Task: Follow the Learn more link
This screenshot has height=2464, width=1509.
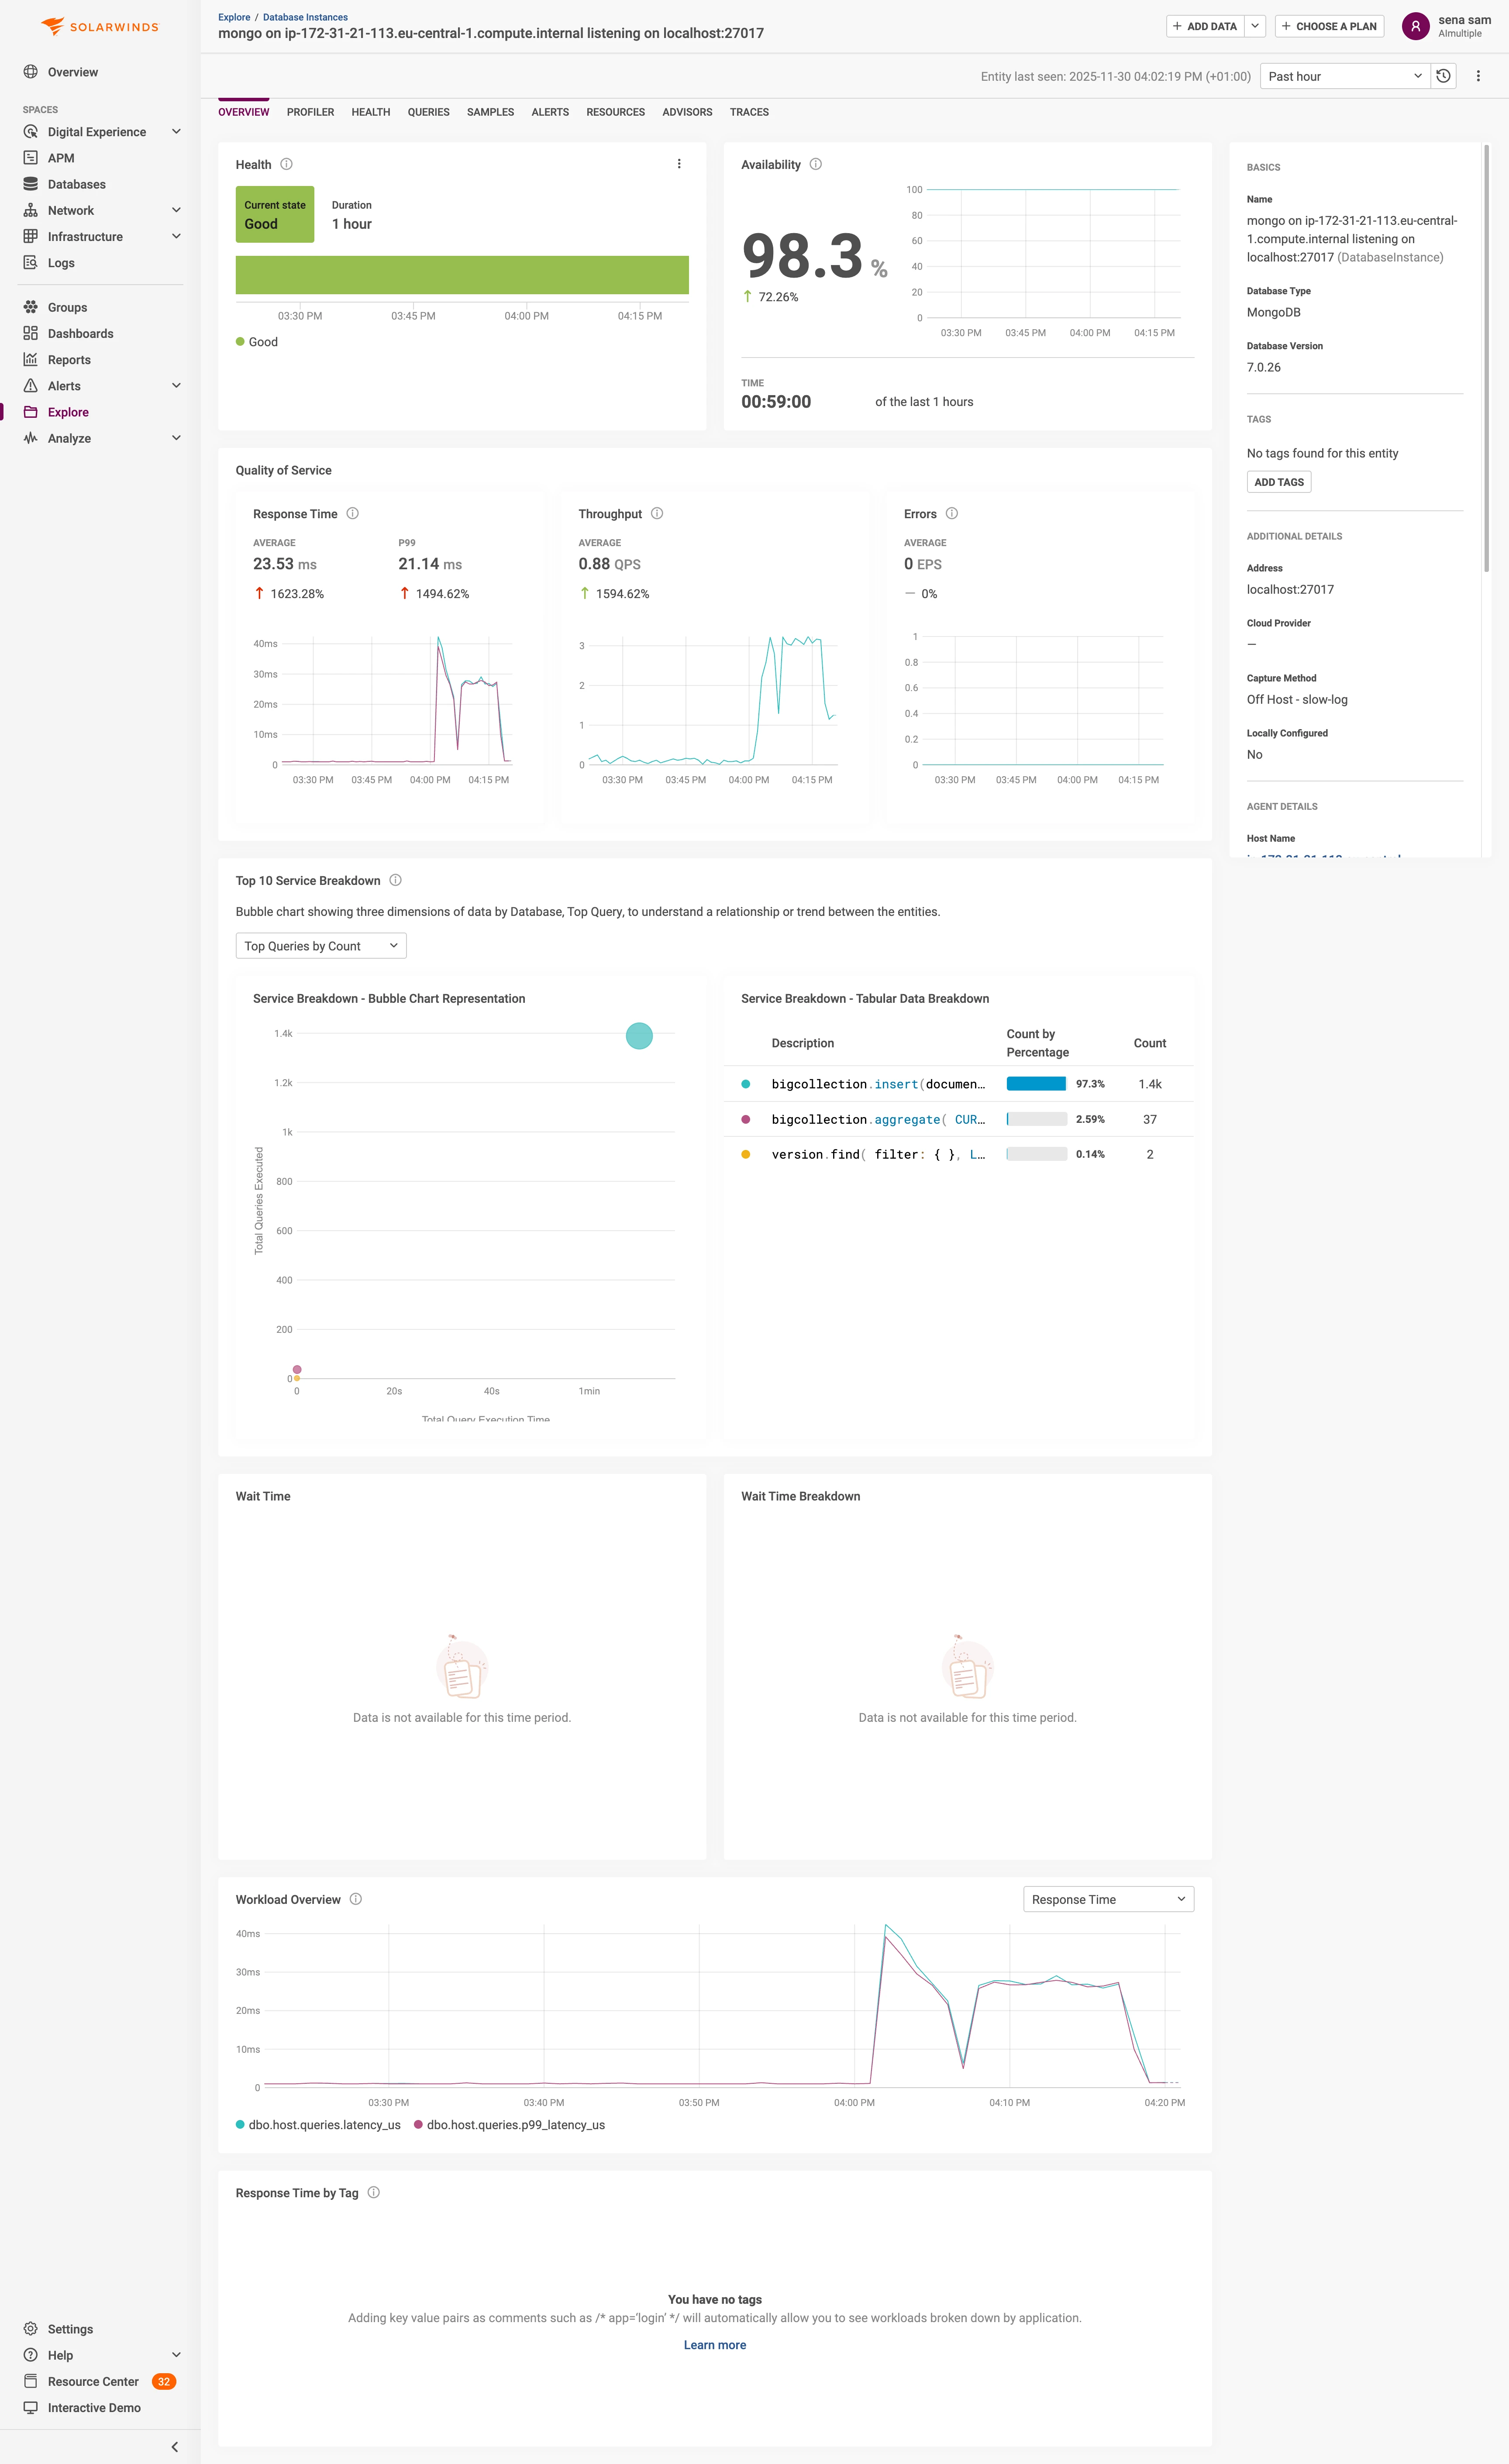Action: coord(715,2345)
